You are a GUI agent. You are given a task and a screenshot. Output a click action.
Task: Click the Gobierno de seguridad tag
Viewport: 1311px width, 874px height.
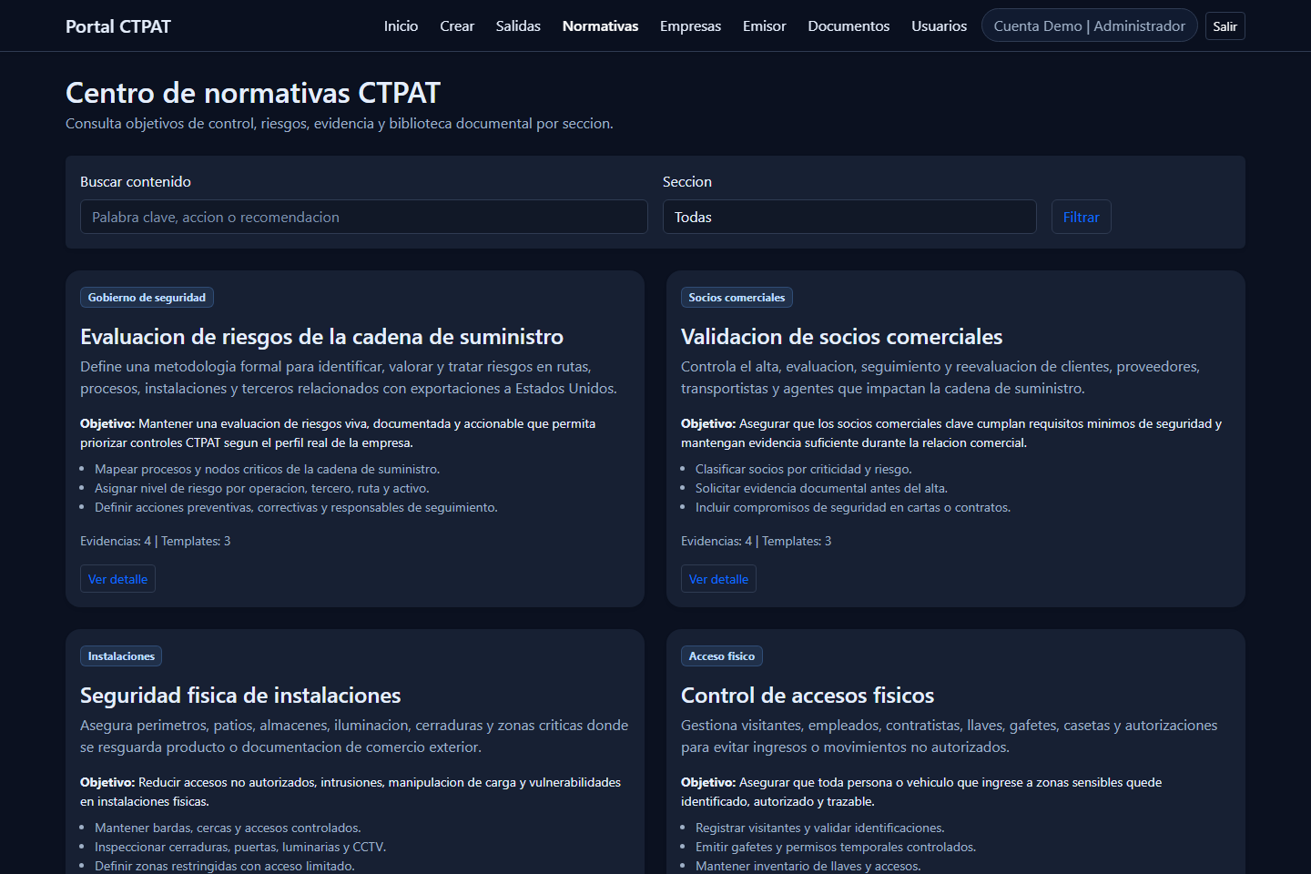[147, 298]
